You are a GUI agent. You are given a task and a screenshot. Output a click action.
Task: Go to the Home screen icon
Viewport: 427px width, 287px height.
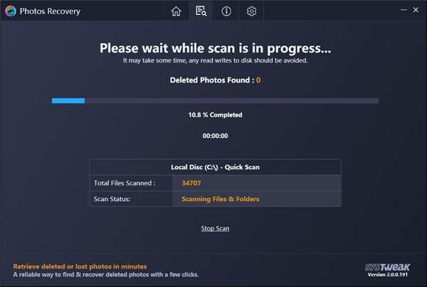pyautogui.click(x=176, y=11)
